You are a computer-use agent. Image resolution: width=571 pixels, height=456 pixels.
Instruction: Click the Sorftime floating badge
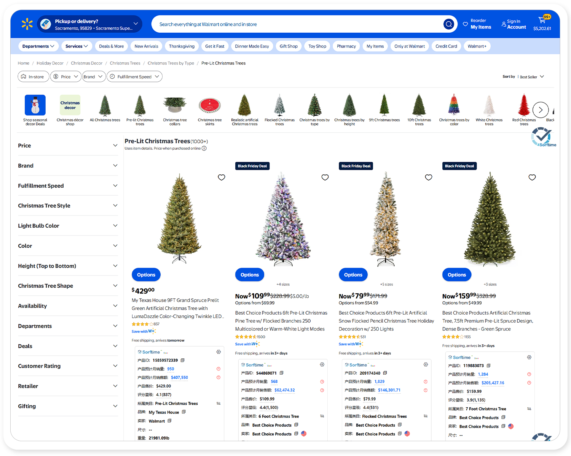coord(543,137)
